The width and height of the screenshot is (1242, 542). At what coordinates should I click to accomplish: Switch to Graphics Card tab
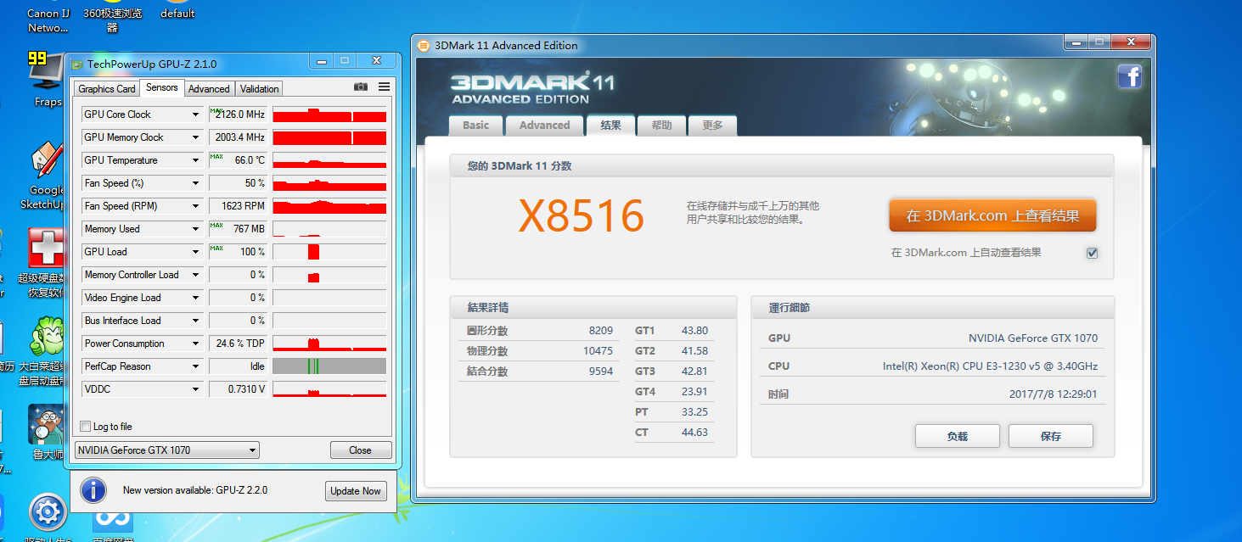pos(107,89)
